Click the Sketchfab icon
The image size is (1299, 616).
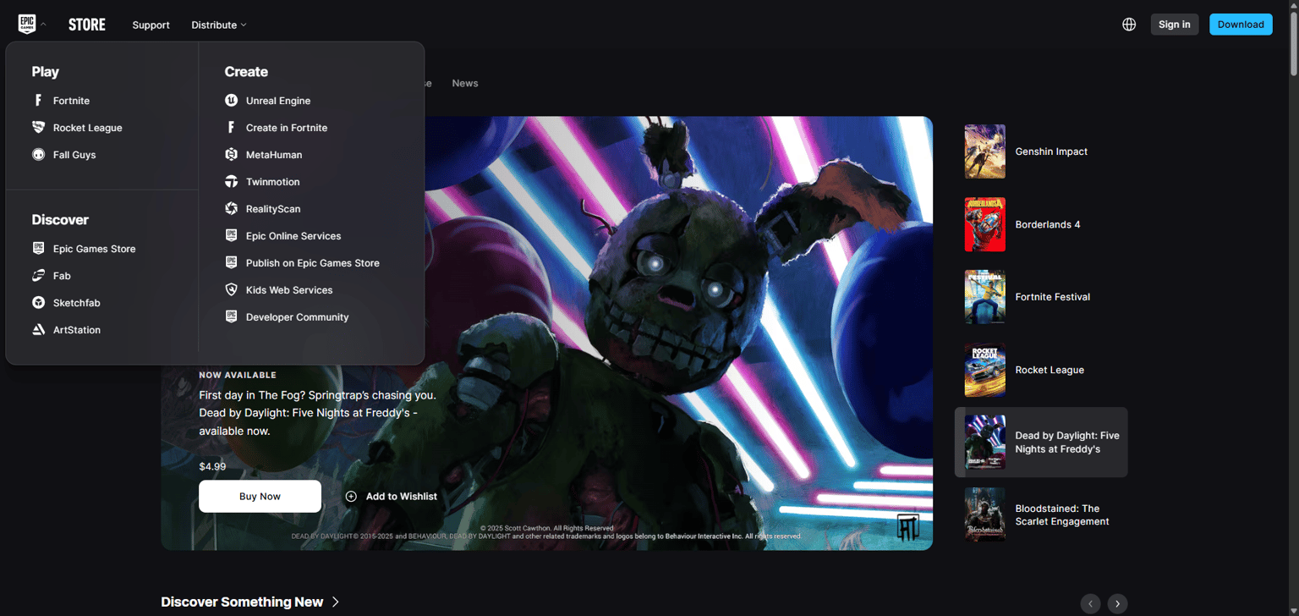coord(38,303)
